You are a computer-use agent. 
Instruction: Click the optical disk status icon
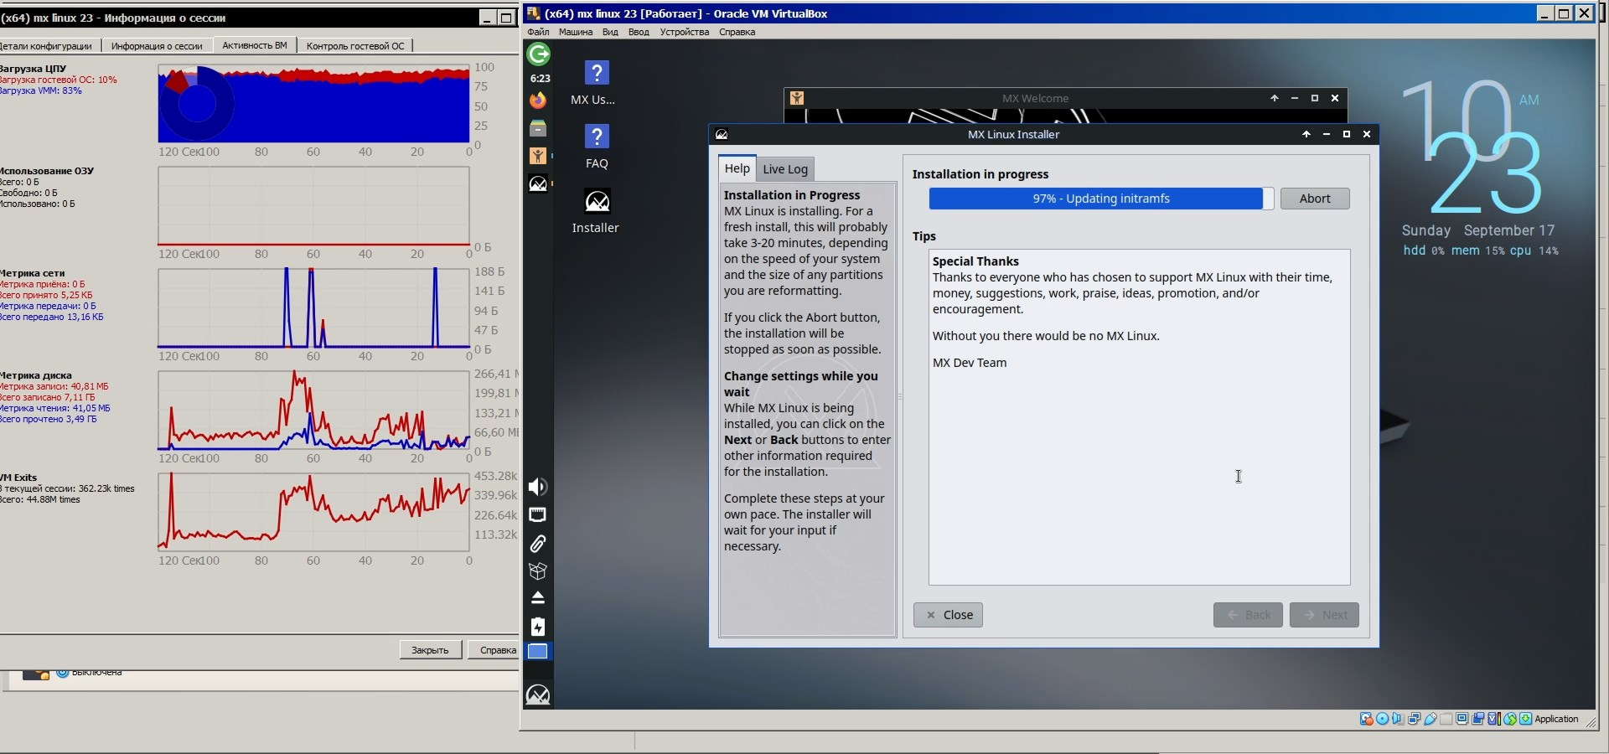[1383, 719]
